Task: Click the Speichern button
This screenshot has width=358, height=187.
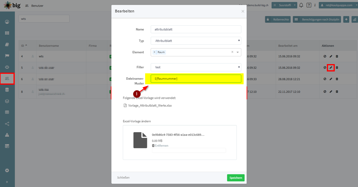Action: pos(236,178)
